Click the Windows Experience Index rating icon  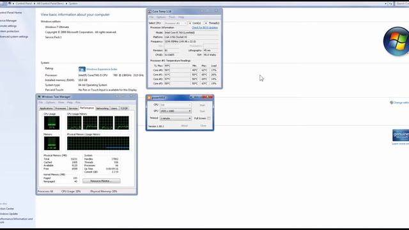(x=82, y=69)
